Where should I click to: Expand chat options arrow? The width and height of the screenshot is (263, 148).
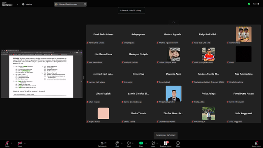tap(122, 143)
